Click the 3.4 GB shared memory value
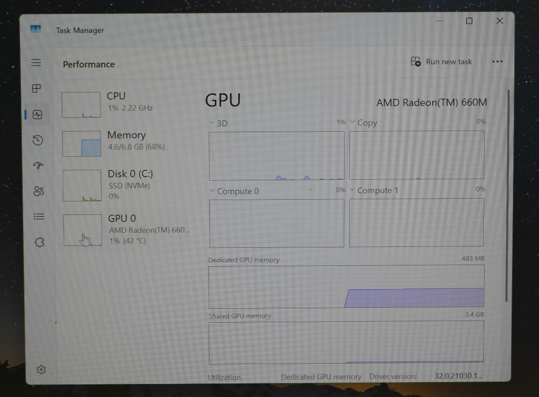539x397 pixels. [475, 315]
